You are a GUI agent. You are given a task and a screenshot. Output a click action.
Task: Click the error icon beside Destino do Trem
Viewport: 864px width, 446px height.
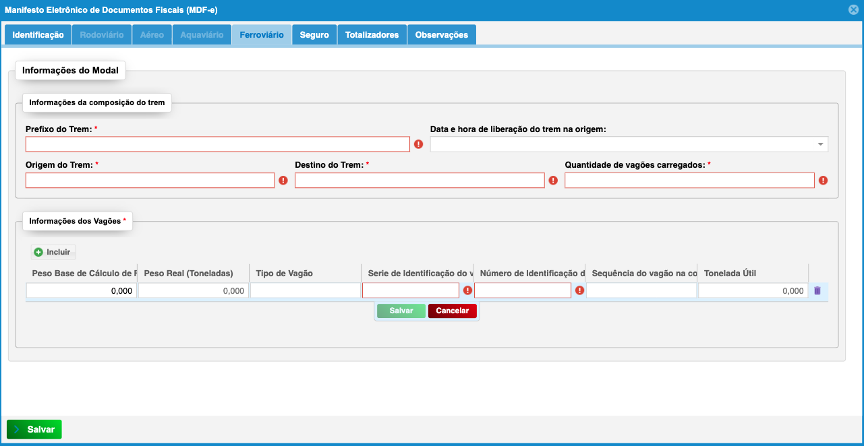pyautogui.click(x=553, y=181)
